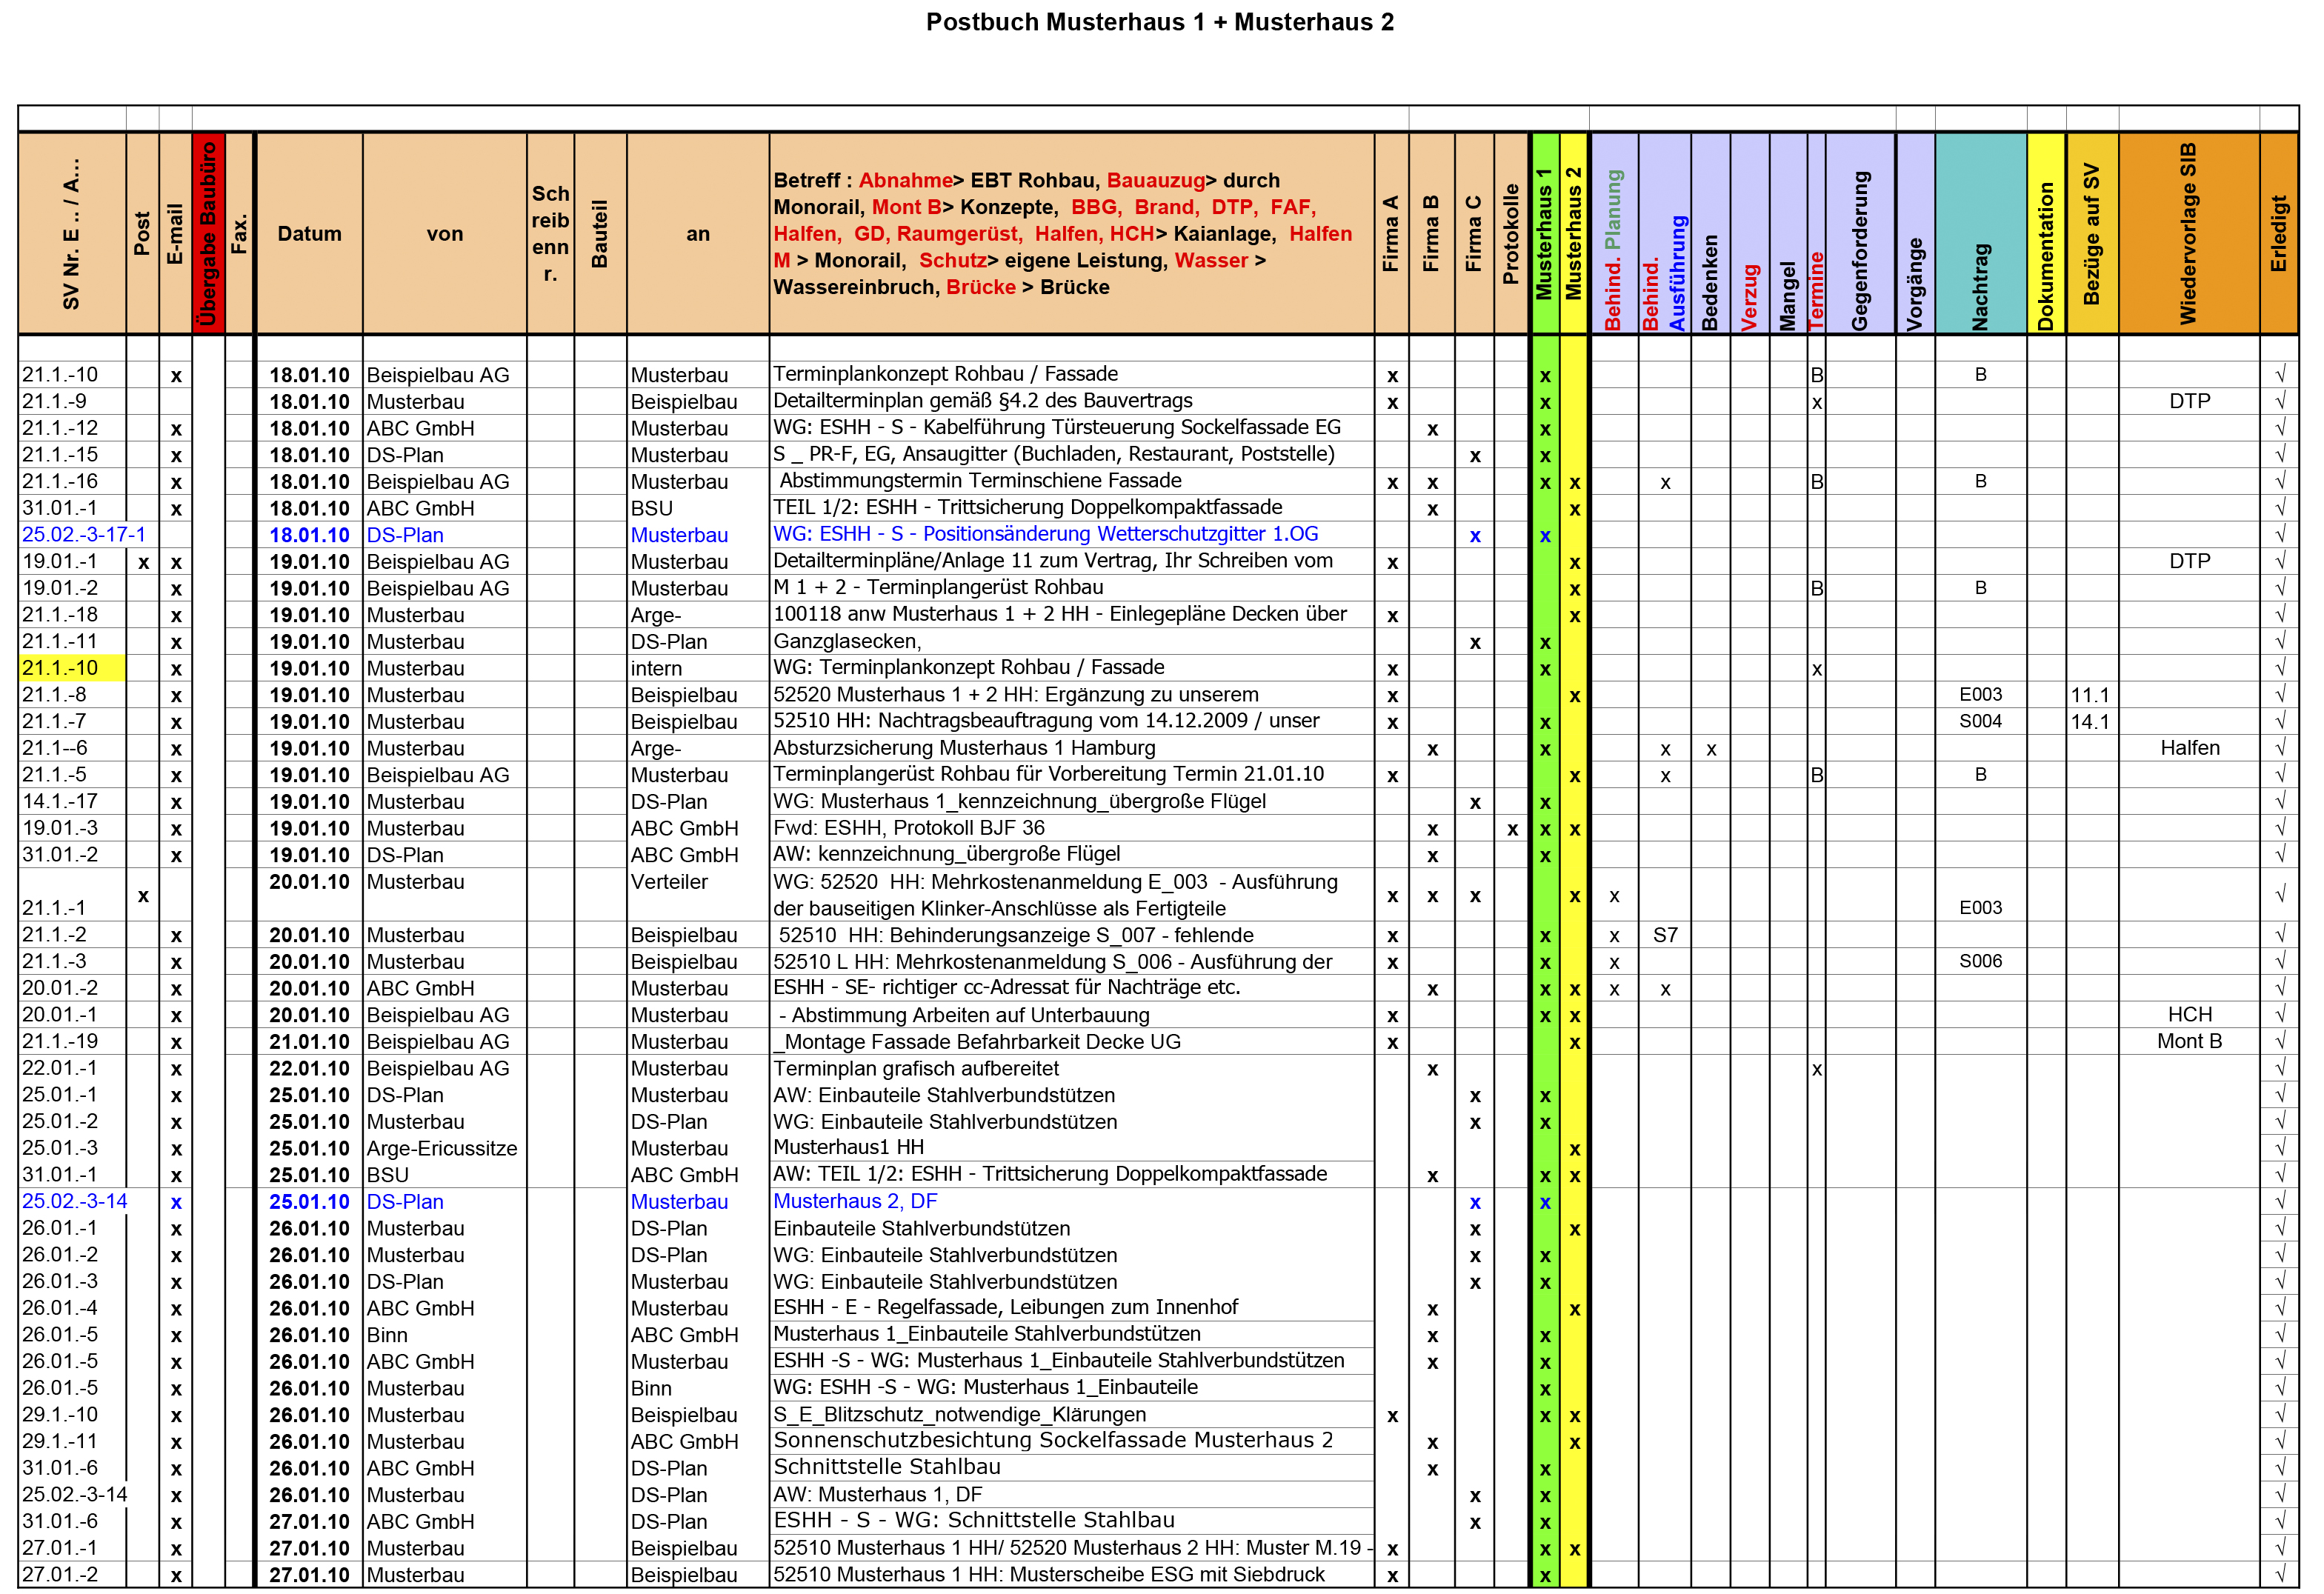Select the Nachtrag value 'S004'
This screenshot has height=1594, width=2324.
[x=1981, y=721]
